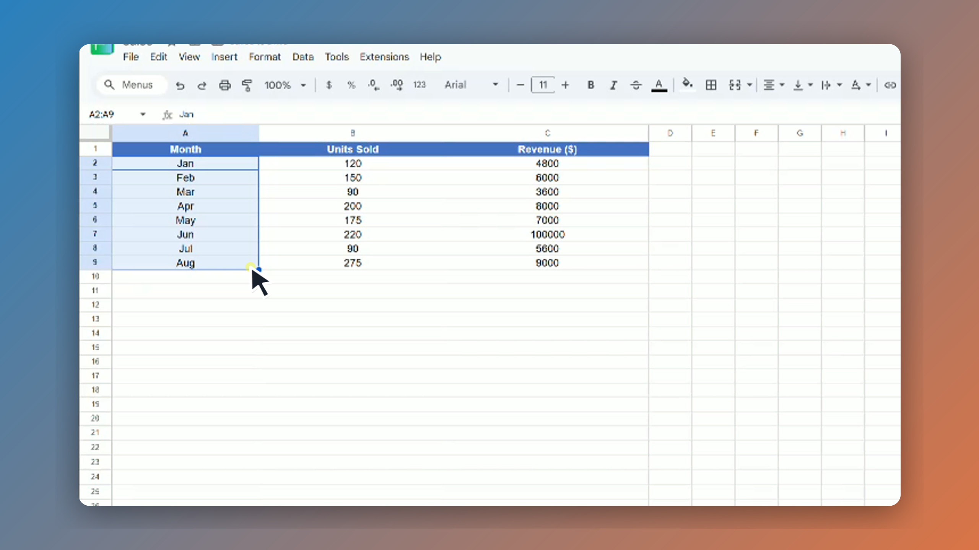Open vertical align dropdown
The width and height of the screenshot is (979, 550).
[803, 85]
